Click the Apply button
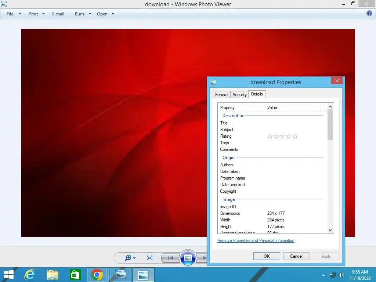376x282 pixels. point(326,256)
